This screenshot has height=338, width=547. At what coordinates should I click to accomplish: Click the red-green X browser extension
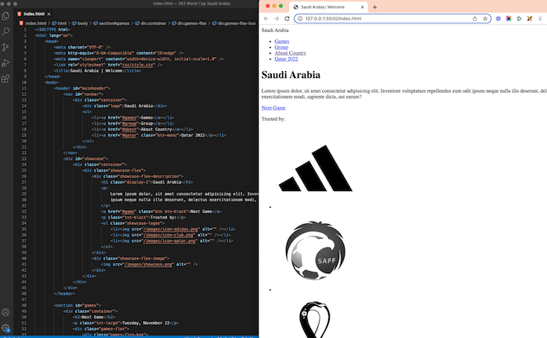(530, 19)
